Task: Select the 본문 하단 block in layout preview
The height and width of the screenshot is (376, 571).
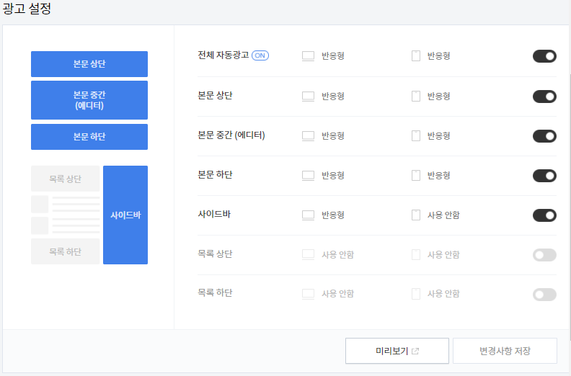Action: tap(89, 137)
